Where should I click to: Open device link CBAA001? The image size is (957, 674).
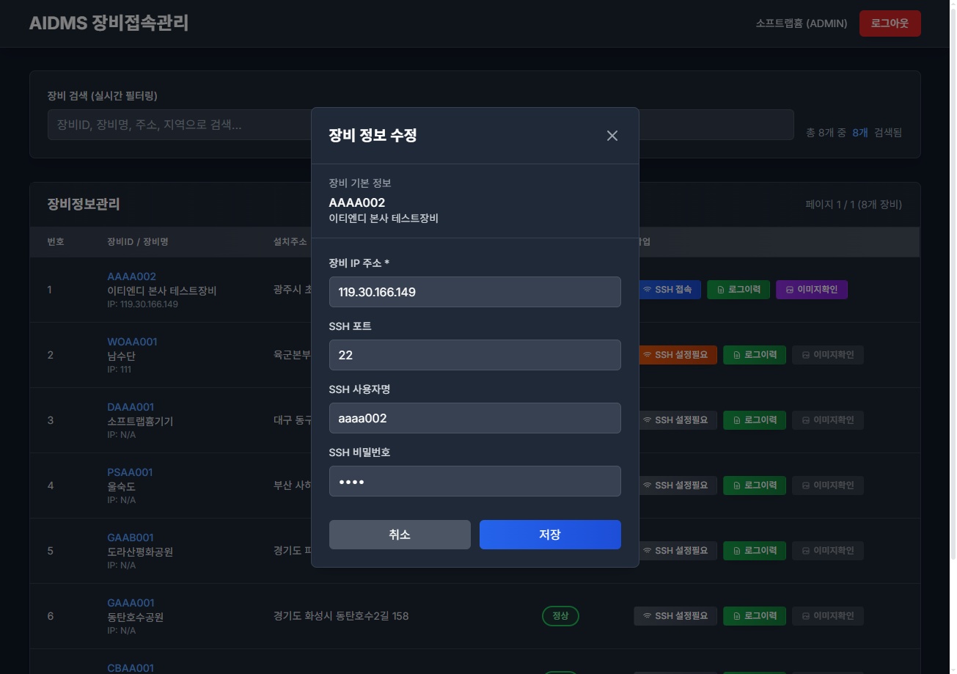131,668
